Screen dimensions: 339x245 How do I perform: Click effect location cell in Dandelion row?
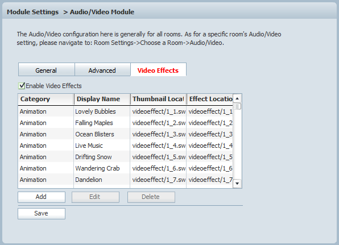(x=210, y=180)
